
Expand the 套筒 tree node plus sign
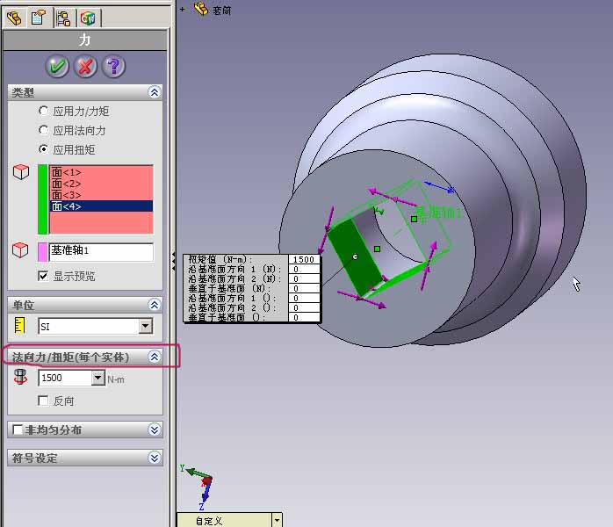pos(182,9)
